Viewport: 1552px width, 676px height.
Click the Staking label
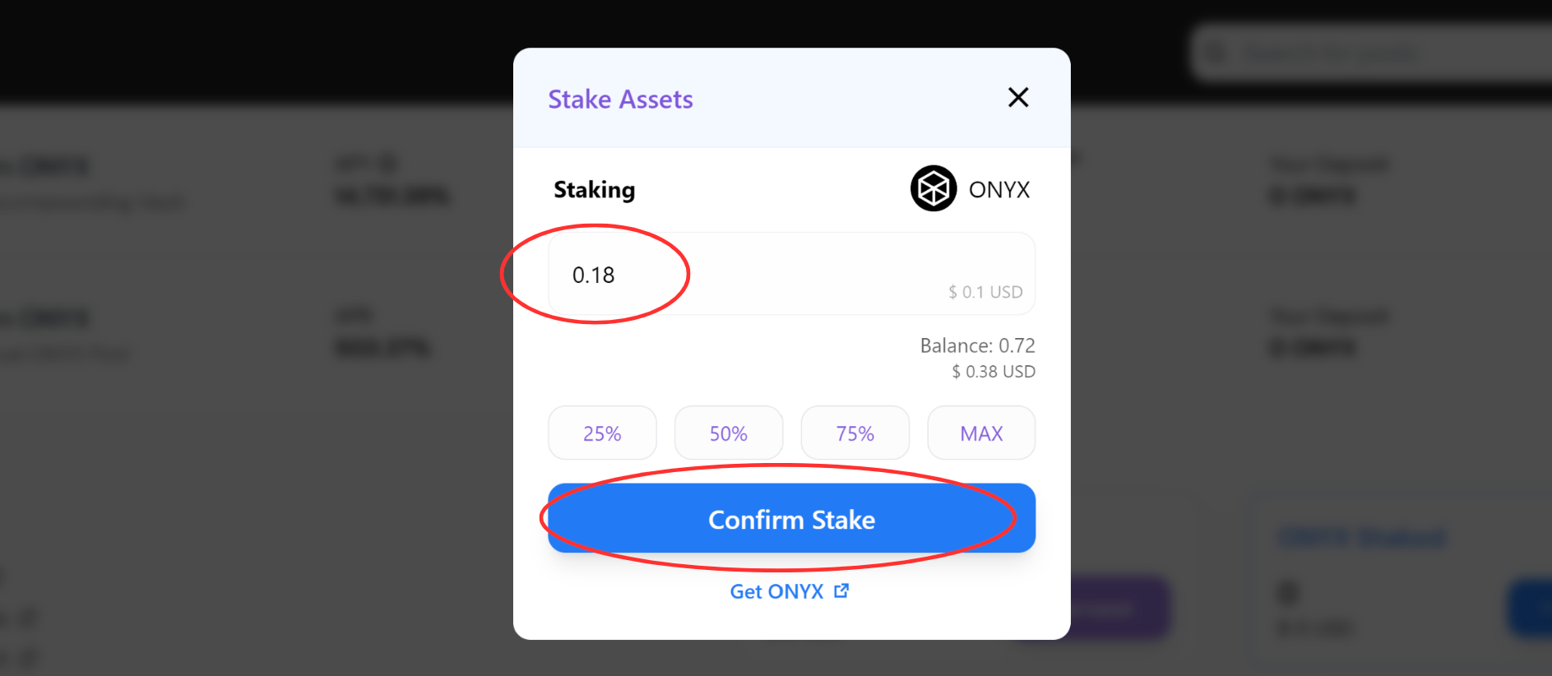coord(595,190)
